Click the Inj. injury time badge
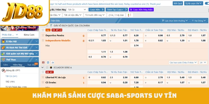Screen dimensions: 209x104 click(x=48, y=30)
